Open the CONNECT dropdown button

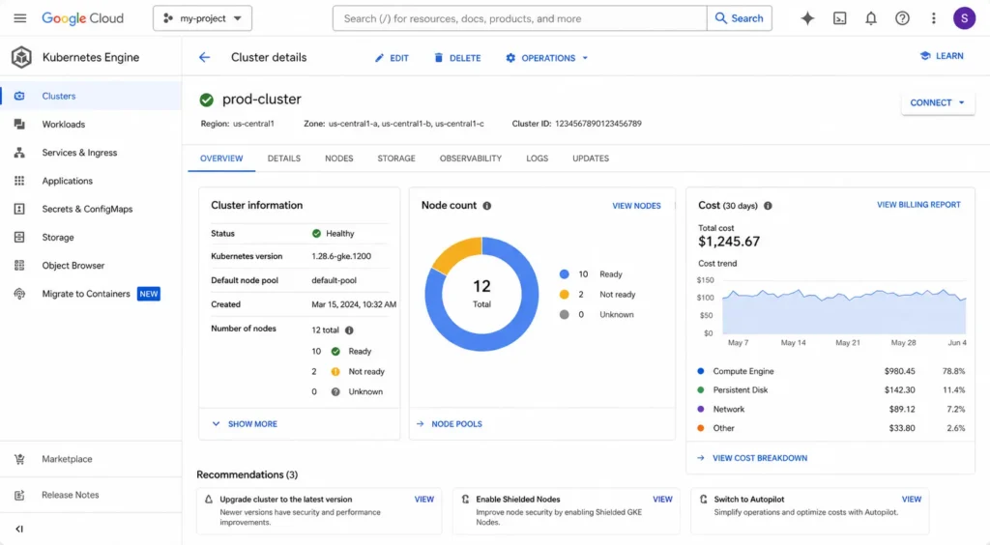click(x=938, y=102)
